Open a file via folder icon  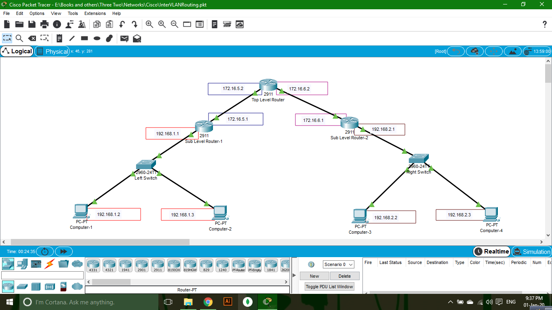(x=19, y=24)
